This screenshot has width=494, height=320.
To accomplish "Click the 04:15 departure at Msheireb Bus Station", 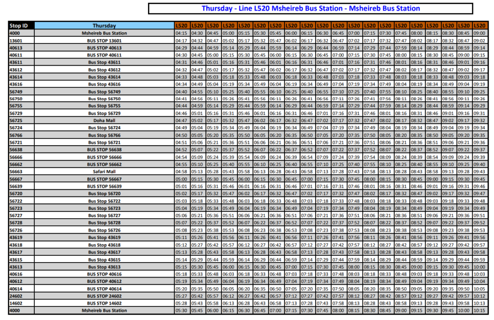I will [x=181, y=33].
